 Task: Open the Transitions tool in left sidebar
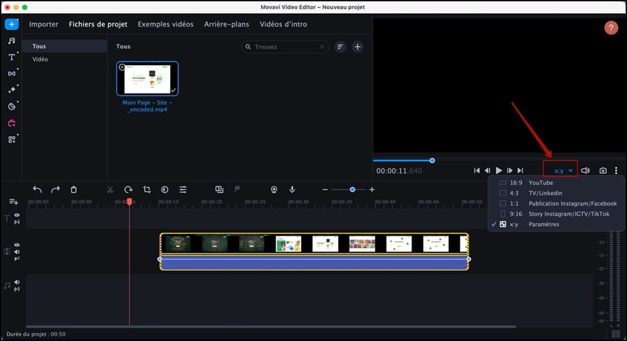pos(11,74)
